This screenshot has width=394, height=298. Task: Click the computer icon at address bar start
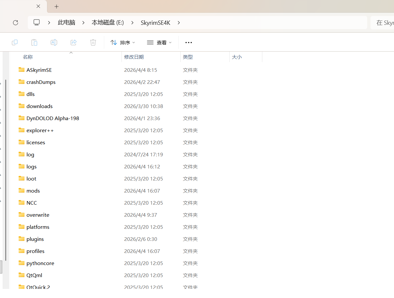point(36,22)
